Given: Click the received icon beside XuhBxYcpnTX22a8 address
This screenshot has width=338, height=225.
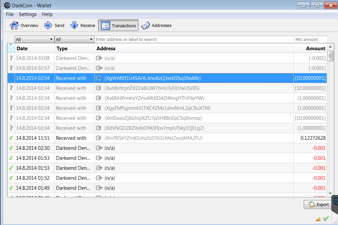Looking at the screenshot, I should click(x=98, y=88).
